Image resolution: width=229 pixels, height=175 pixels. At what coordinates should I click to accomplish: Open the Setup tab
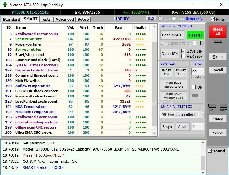point(83,20)
